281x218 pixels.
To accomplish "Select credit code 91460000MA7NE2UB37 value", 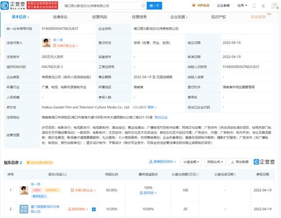I will tap(60, 29).
